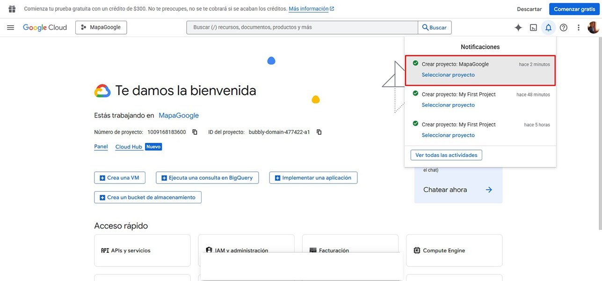Copy the project number using its copy icon

[193, 131]
